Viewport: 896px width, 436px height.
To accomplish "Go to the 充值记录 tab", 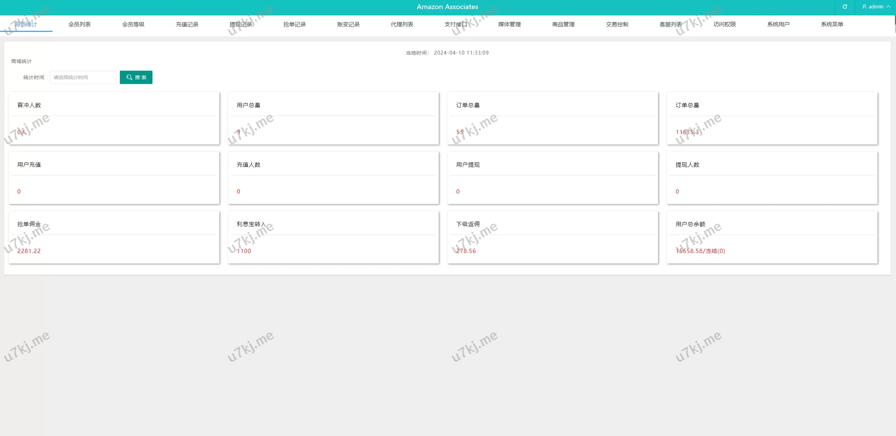I will point(187,24).
